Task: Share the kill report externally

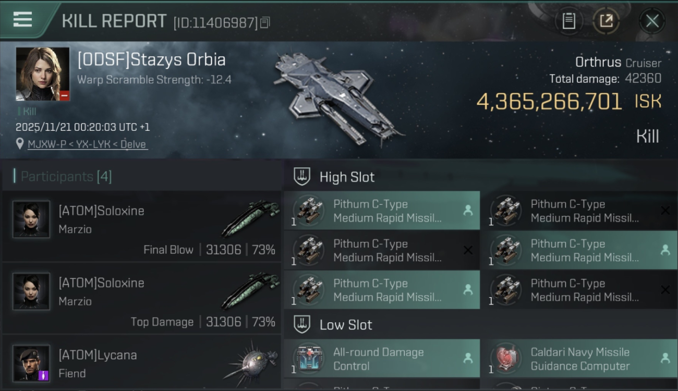Action: [x=606, y=21]
